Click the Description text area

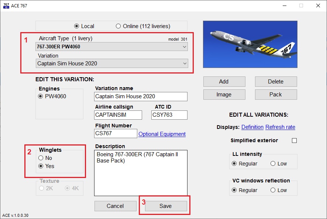coord(141,173)
